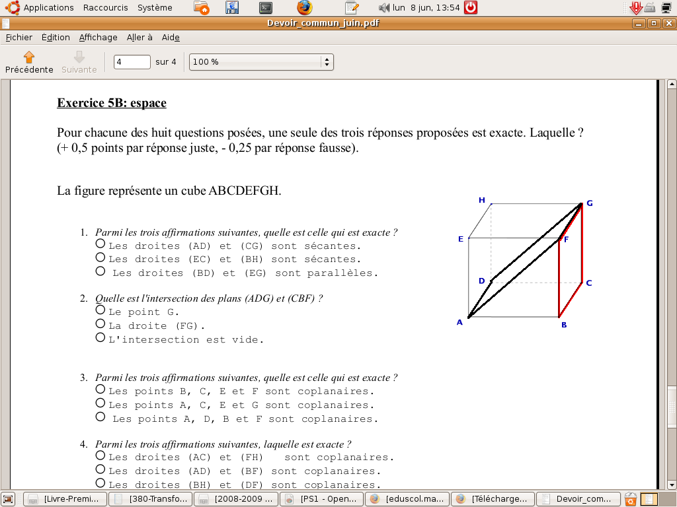
Task: Select radio option 'La droite (FG)'
Action: [100, 323]
